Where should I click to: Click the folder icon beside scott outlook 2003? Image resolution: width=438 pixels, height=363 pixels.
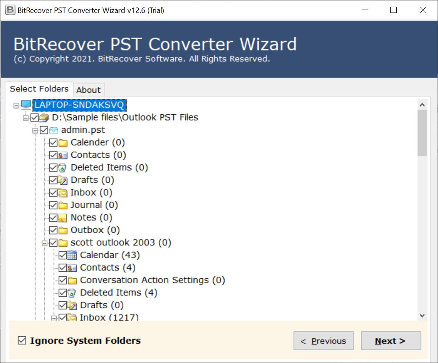[x=63, y=243]
